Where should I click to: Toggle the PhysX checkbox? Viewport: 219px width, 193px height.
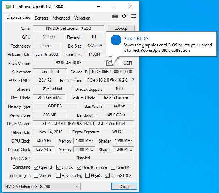click(87, 176)
